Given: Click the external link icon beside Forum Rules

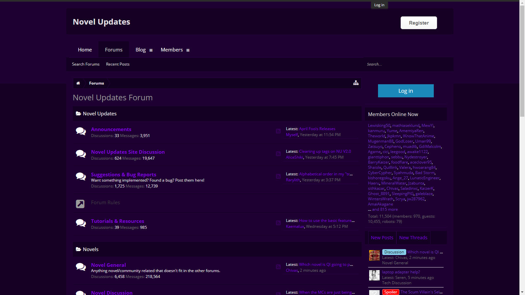Looking at the screenshot, I should (79, 204).
